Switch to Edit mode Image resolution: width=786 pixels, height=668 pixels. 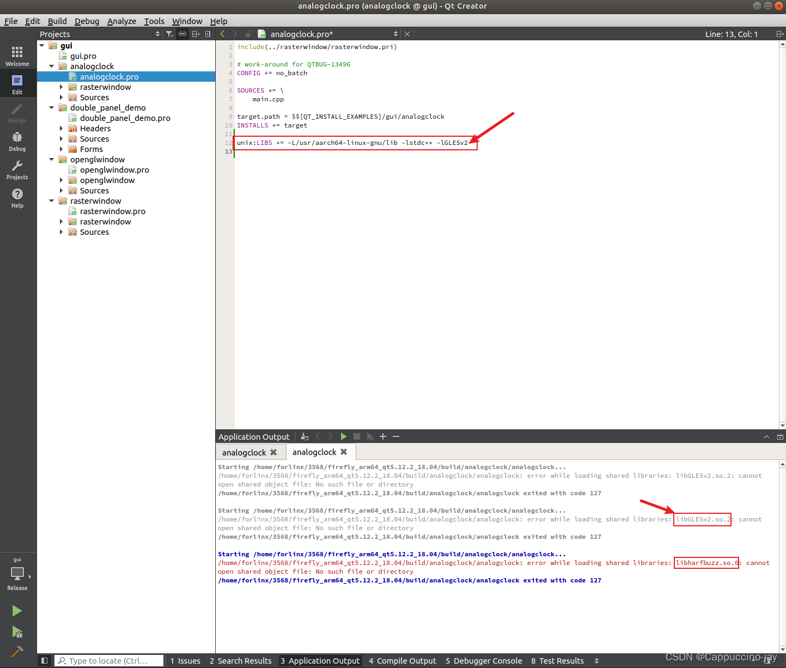tap(17, 84)
